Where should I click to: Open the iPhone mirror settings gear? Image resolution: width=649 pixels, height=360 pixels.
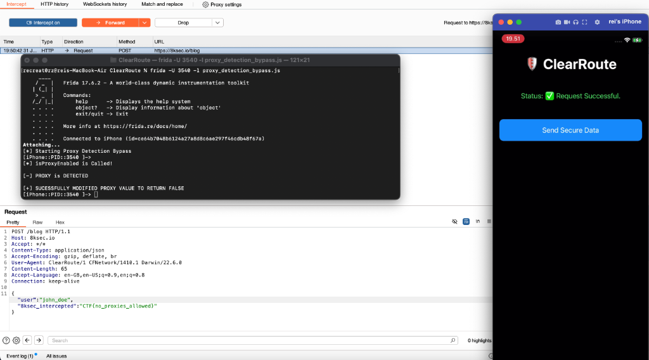click(x=597, y=22)
